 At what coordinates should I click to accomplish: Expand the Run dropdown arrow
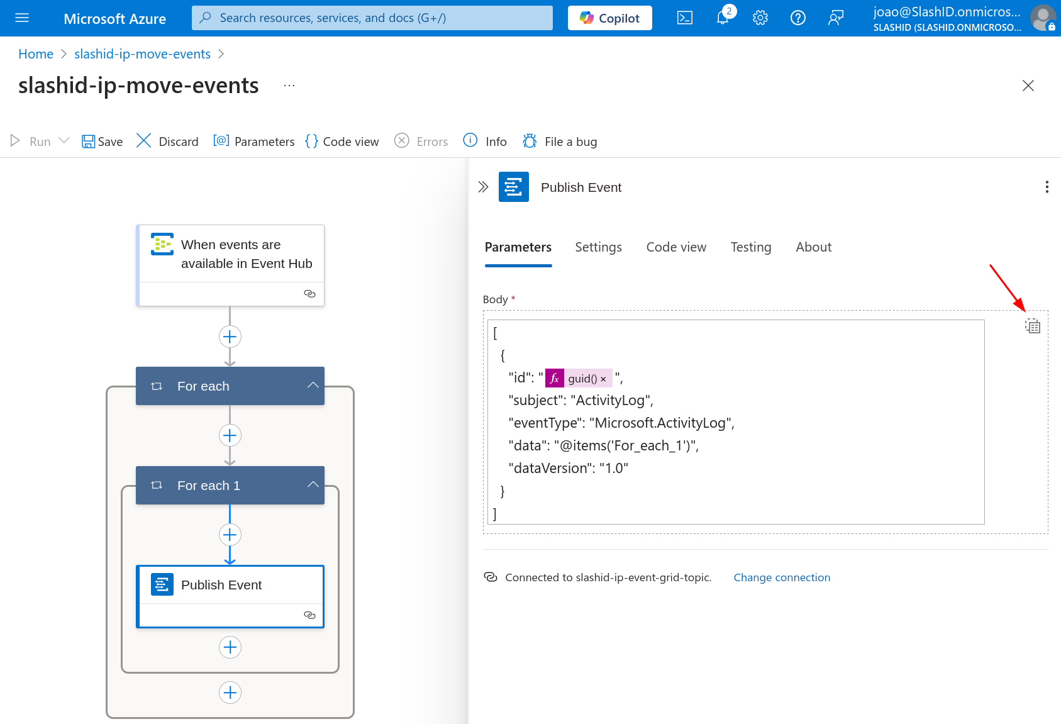pyautogui.click(x=64, y=141)
